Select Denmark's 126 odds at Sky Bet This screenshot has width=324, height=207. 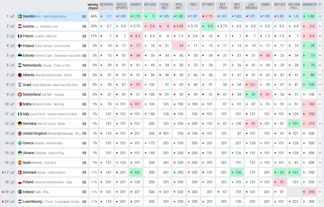point(237,172)
